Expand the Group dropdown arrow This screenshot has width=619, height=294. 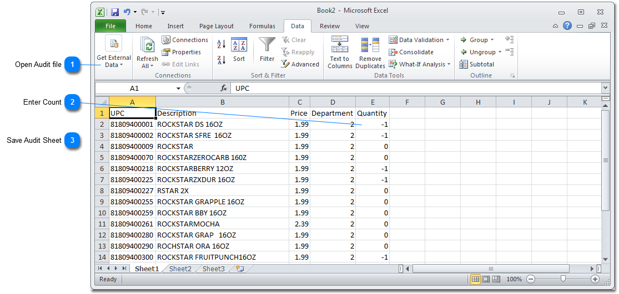pos(492,40)
